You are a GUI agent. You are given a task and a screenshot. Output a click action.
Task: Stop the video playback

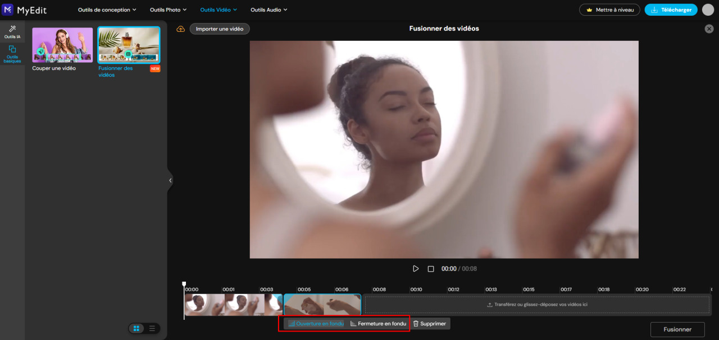431,269
